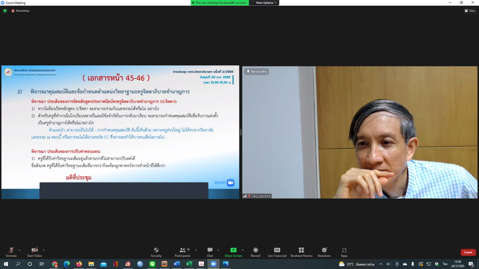Click the green Share Screen button
The height and width of the screenshot is (269, 479).
pyautogui.click(x=233, y=252)
